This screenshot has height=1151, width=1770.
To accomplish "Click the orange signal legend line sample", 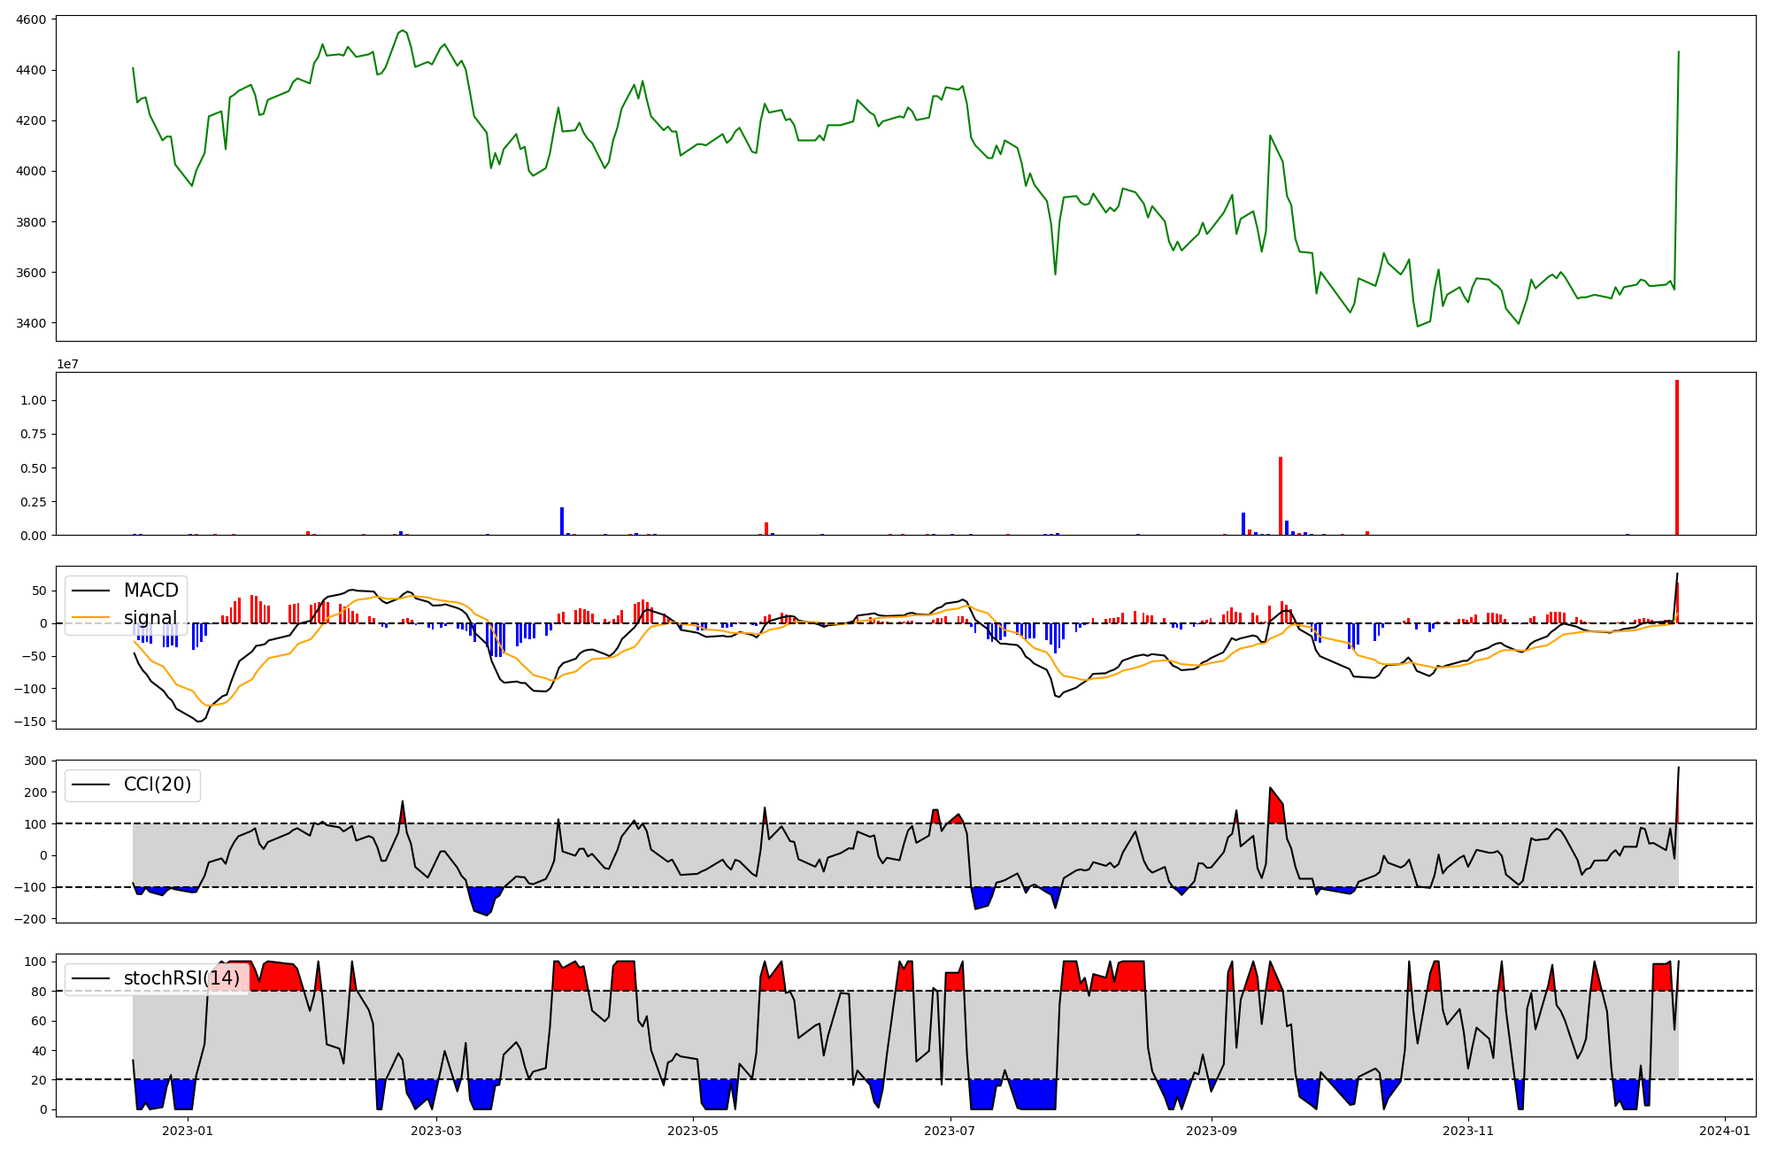I will tap(90, 617).
